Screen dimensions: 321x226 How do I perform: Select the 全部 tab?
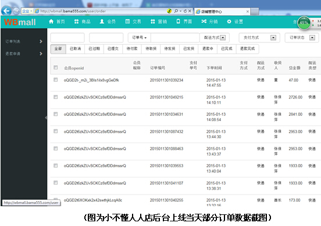[58, 49]
